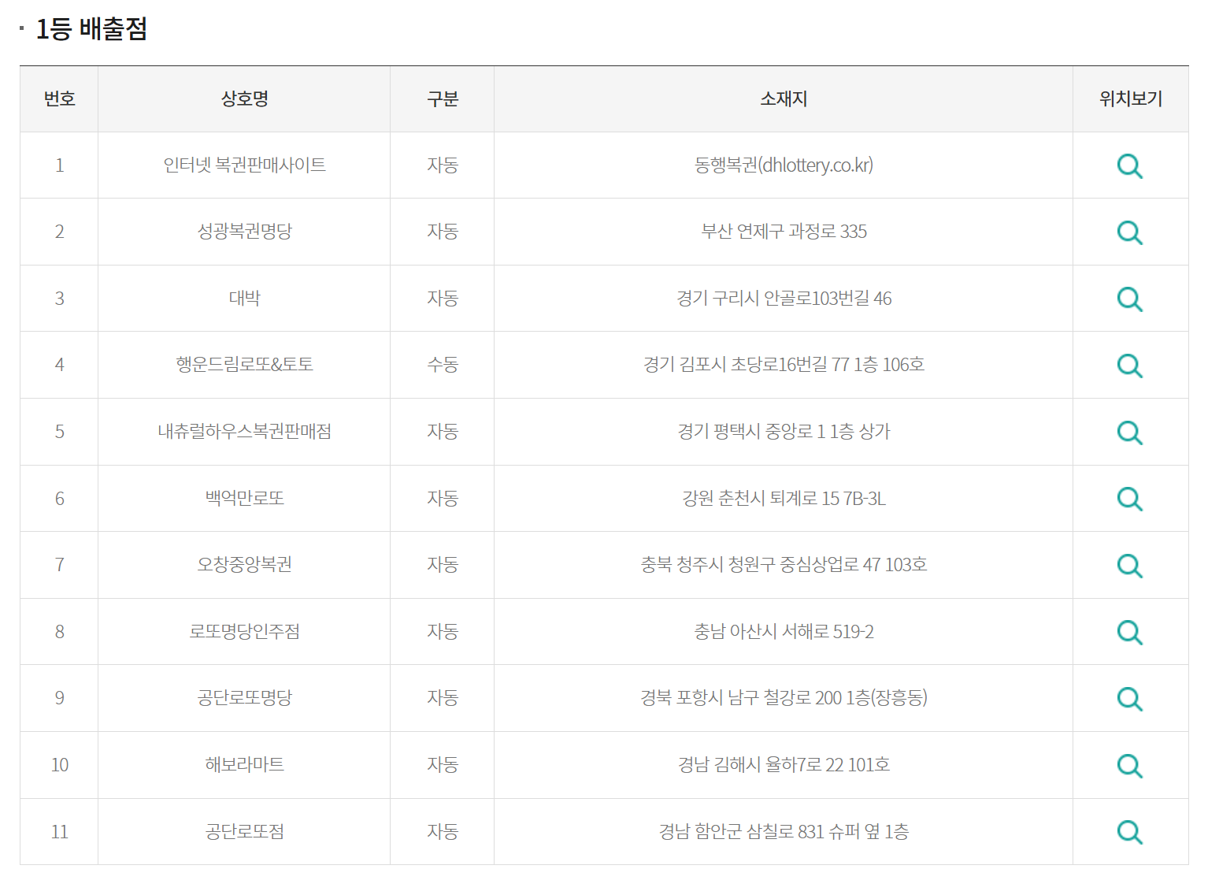Open map for 행운드림로또&토토

click(1130, 366)
